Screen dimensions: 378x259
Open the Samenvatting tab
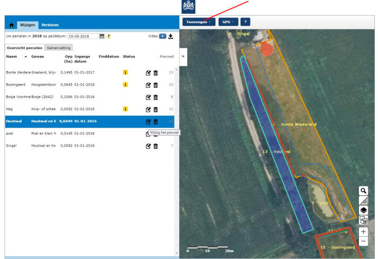[x=58, y=47]
